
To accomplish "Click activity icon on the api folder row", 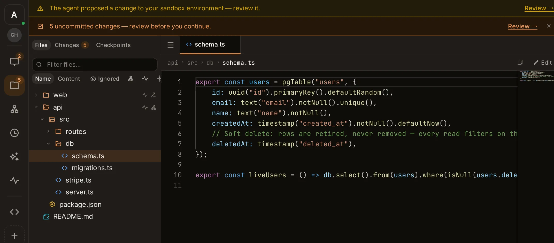I will pyautogui.click(x=145, y=107).
